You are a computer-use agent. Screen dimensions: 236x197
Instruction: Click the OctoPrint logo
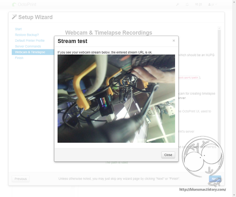(x=24, y=5)
